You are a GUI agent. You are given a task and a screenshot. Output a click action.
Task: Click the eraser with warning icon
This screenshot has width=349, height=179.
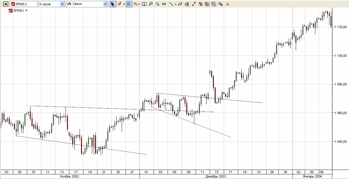click(187, 4)
